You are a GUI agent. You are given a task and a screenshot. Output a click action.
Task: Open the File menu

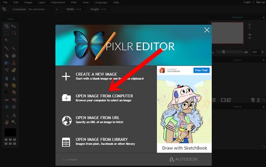tap(5, 2)
